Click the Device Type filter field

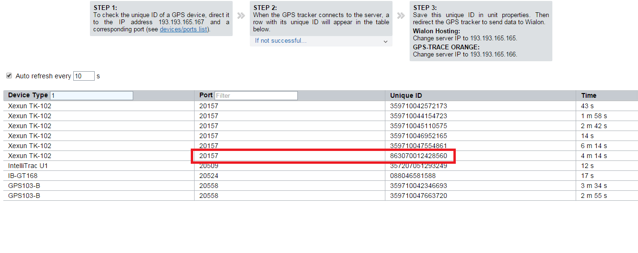click(x=92, y=95)
